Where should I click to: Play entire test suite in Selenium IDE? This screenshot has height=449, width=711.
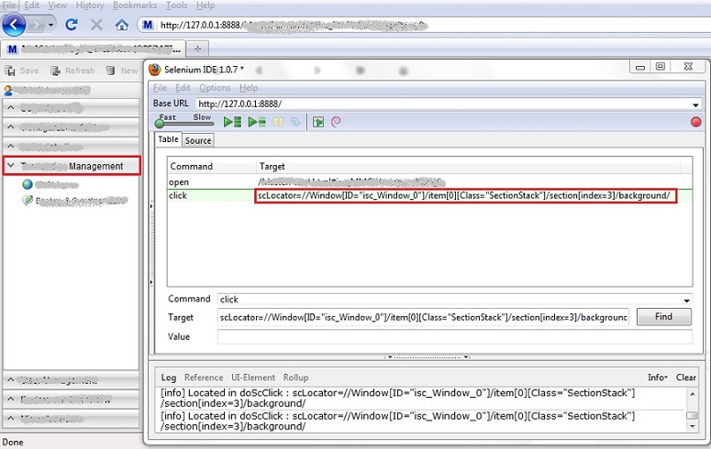232,122
